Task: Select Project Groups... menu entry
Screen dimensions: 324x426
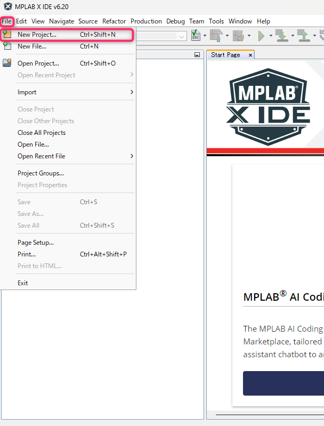Action: tap(68, 173)
